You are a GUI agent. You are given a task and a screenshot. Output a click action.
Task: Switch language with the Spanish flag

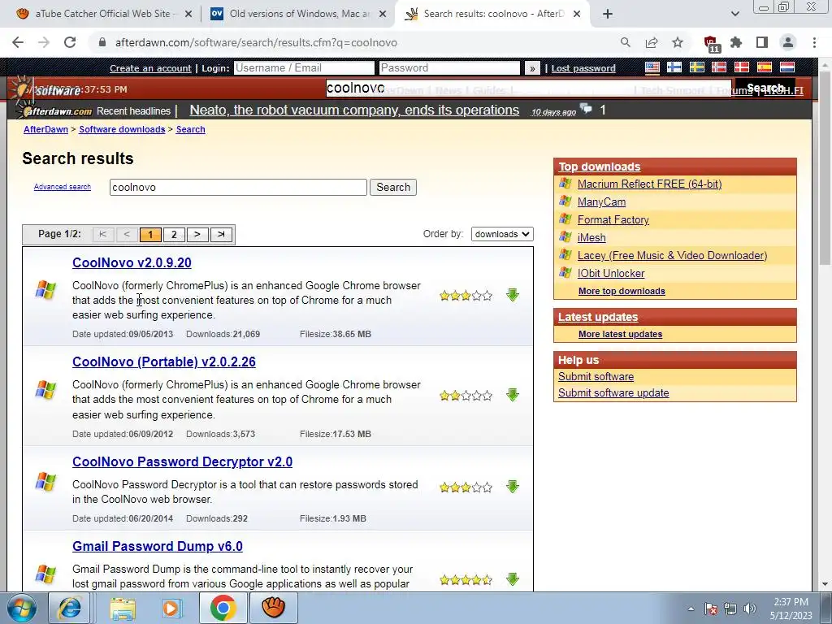[764, 67]
